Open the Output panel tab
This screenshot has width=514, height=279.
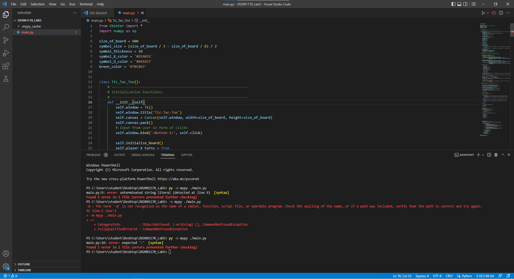click(x=120, y=155)
